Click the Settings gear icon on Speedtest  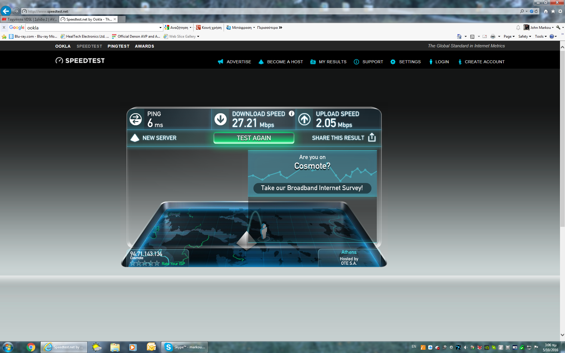coord(393,62)
